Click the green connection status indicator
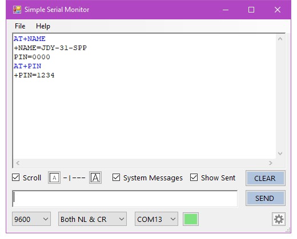Image resolution: width=297 pixels, height=239 pixels. pyautogui.click(x=191, y=219)
